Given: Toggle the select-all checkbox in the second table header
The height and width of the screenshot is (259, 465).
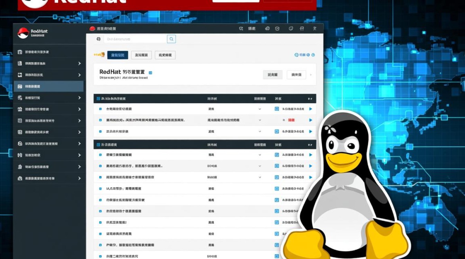Looking at the screenshot, I should [98, 145].
